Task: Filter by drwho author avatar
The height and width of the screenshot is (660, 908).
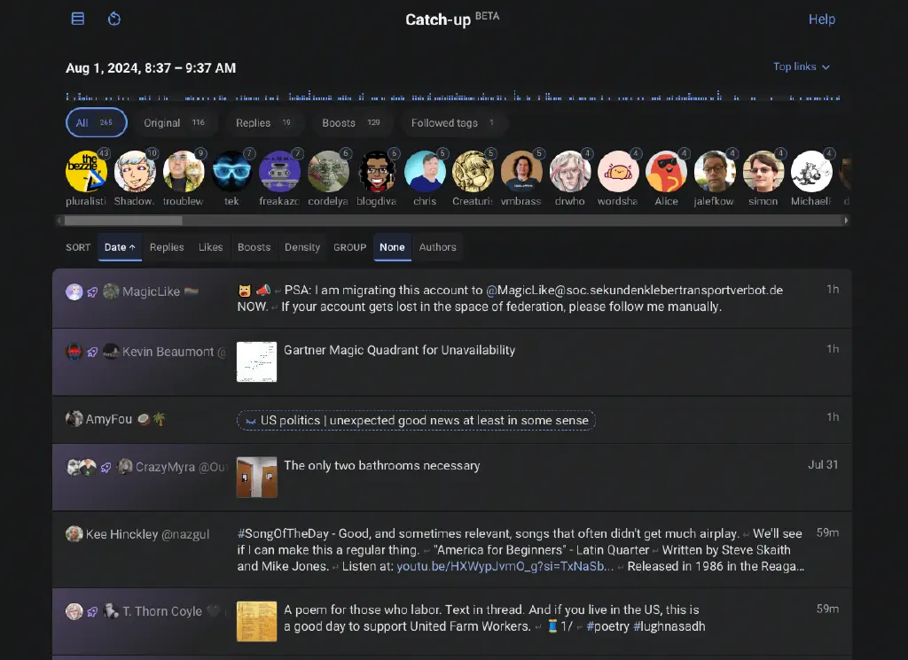Action: tap(570, 171)
